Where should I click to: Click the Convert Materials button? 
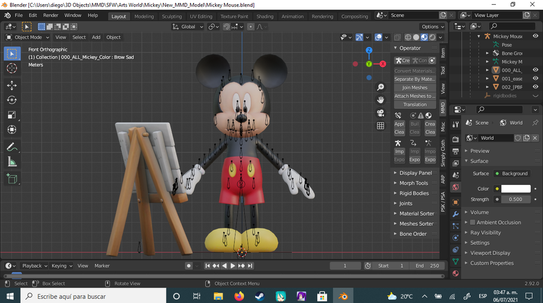[x=415, y=71]
